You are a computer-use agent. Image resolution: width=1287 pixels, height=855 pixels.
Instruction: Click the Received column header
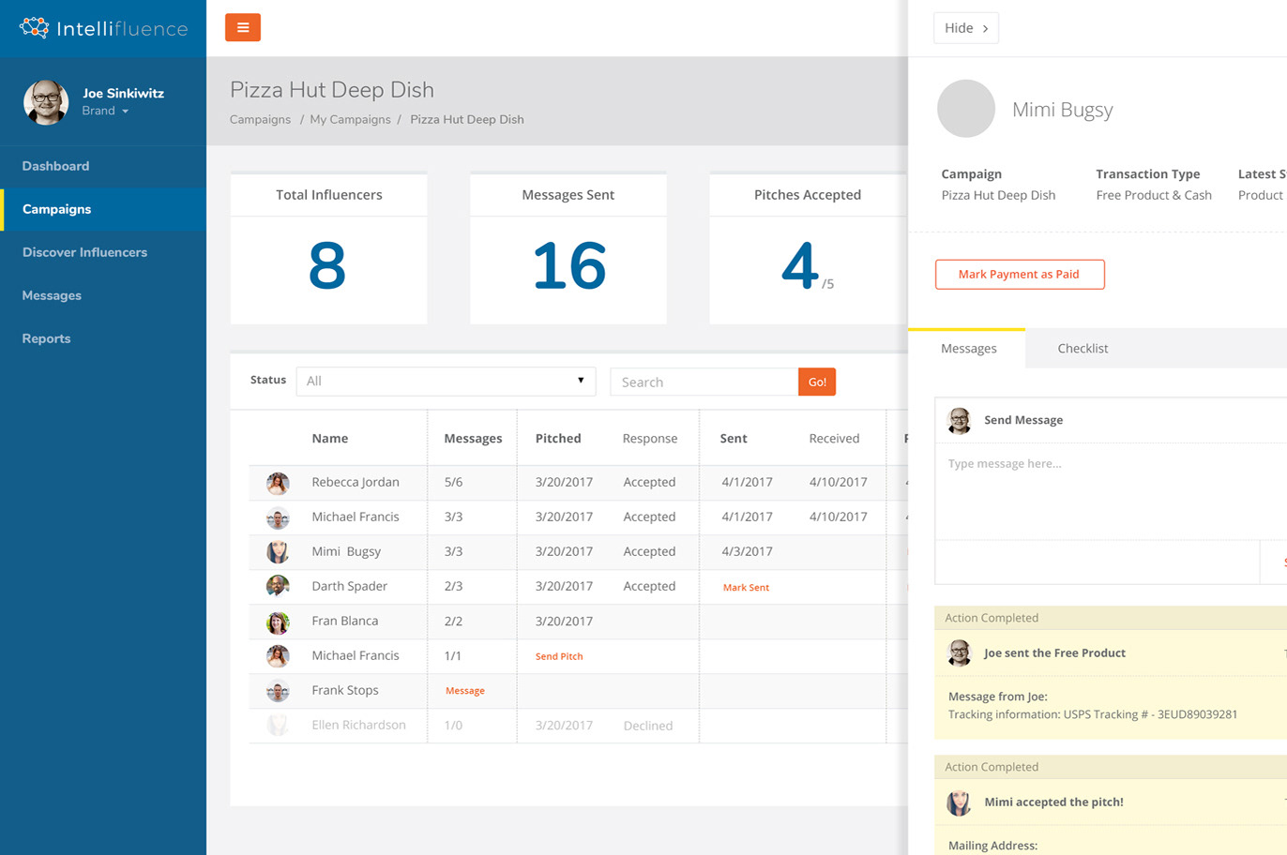834,438
